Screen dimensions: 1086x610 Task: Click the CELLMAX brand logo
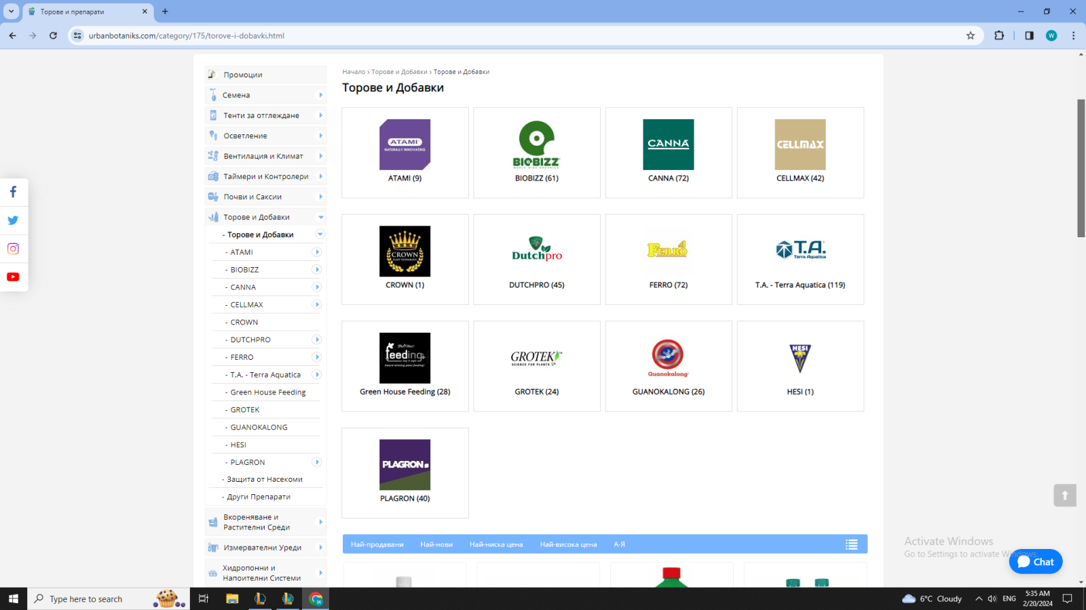coord(800,144)
